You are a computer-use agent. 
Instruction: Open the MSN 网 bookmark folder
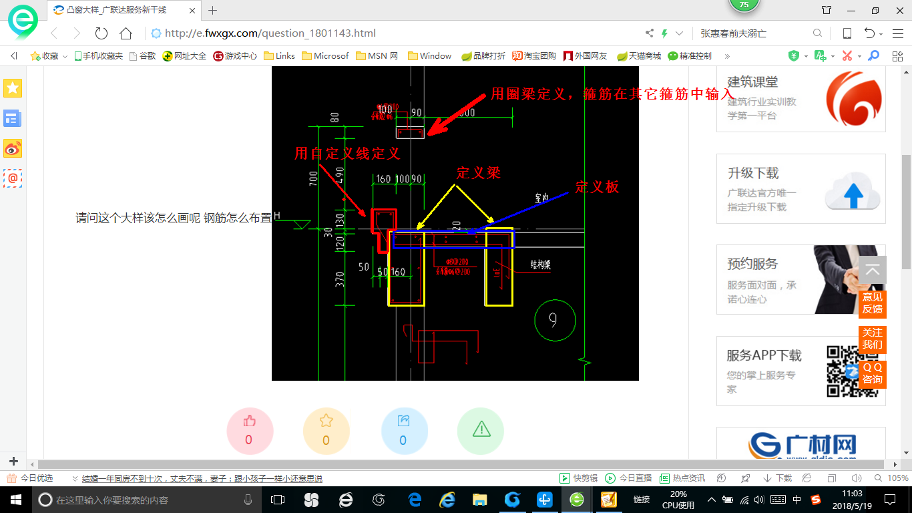coord(377,56)
